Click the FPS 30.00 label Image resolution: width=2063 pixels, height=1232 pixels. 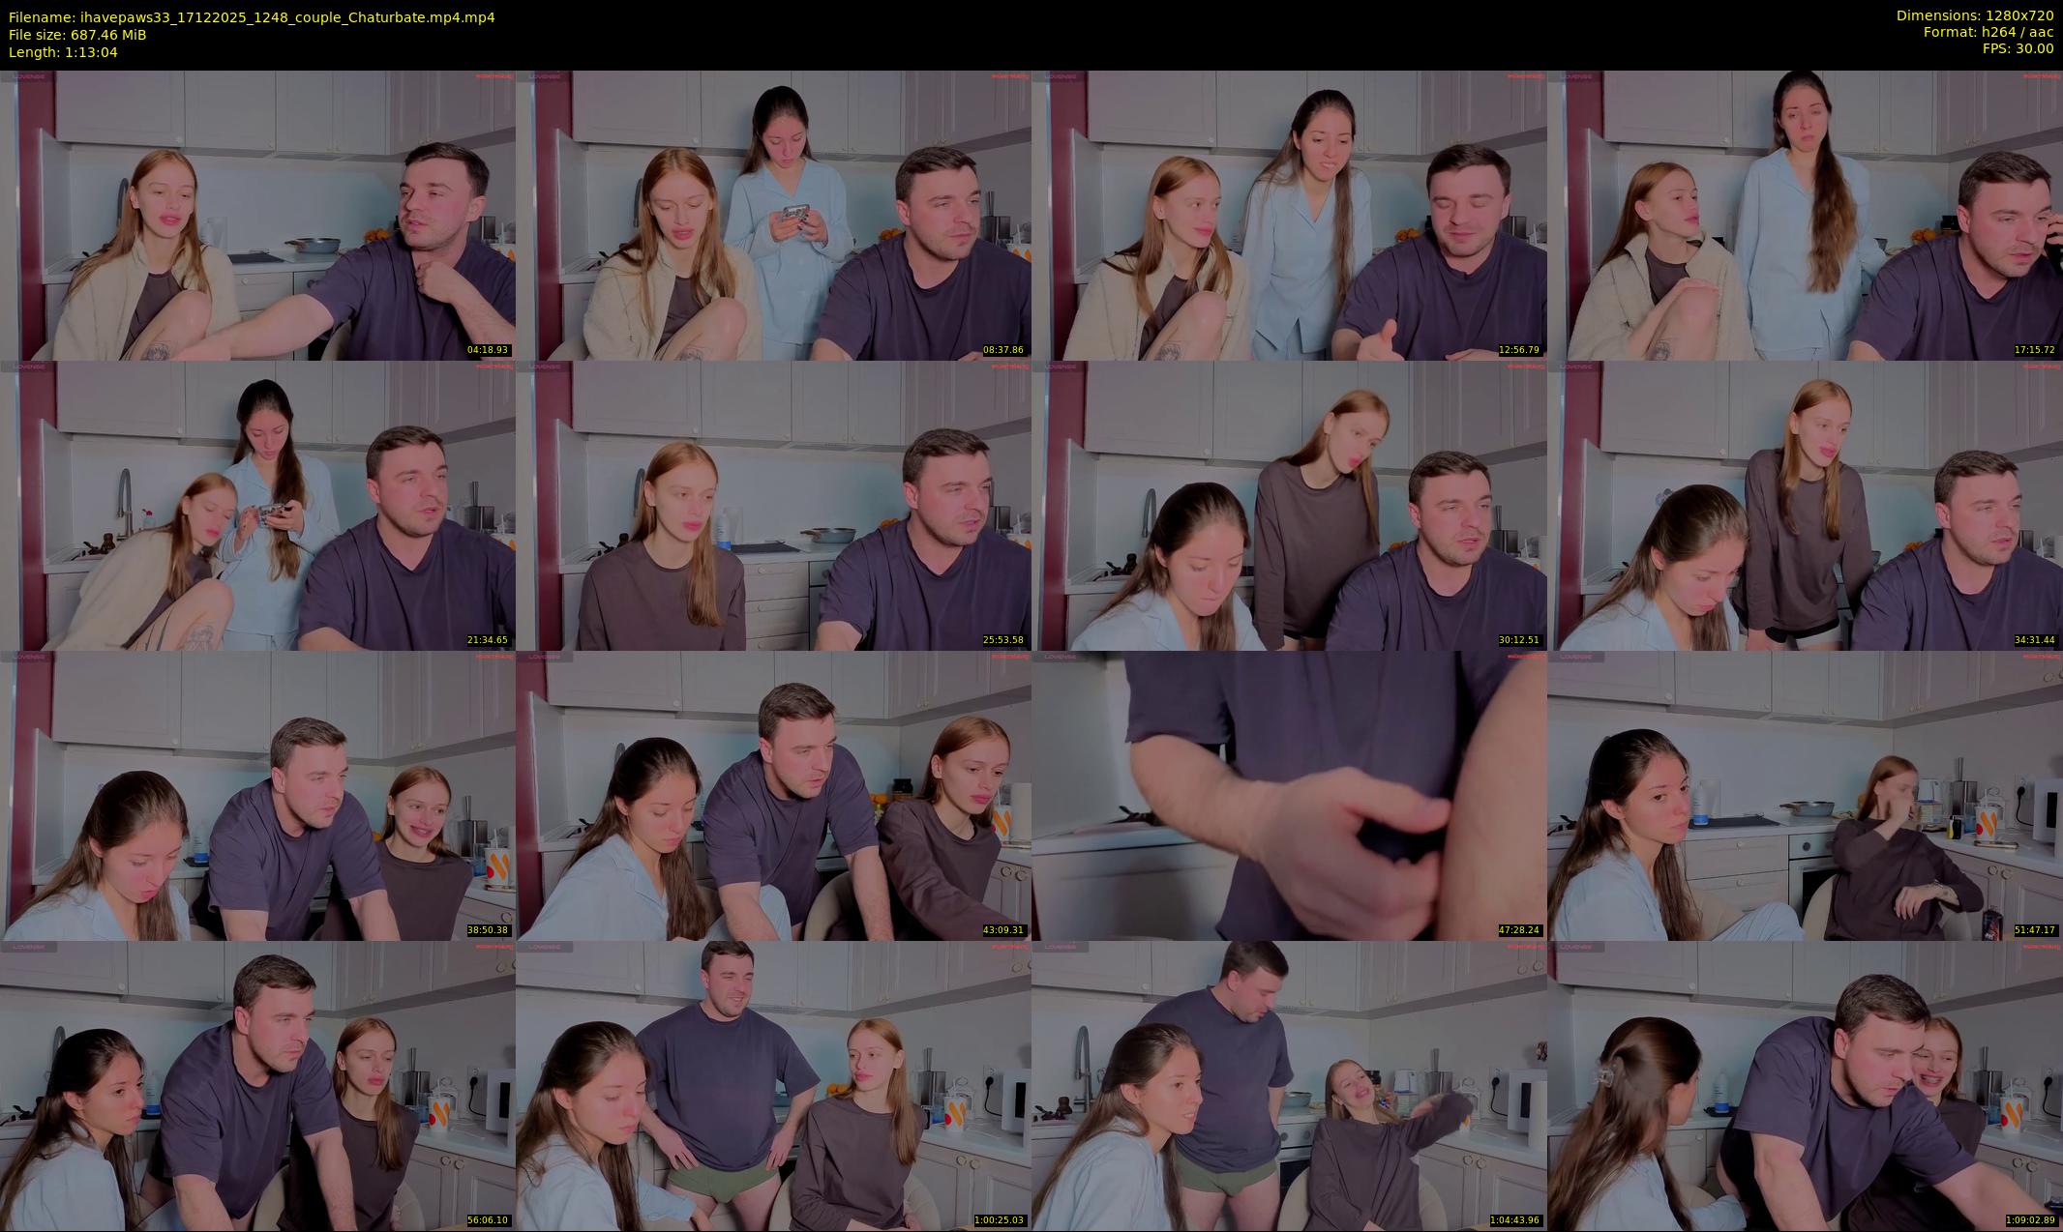tap(2018, 48)
